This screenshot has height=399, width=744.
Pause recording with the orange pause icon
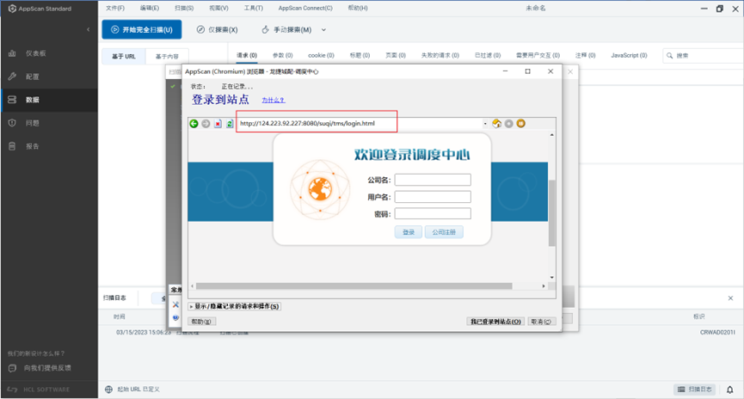[x=520, y=123]
